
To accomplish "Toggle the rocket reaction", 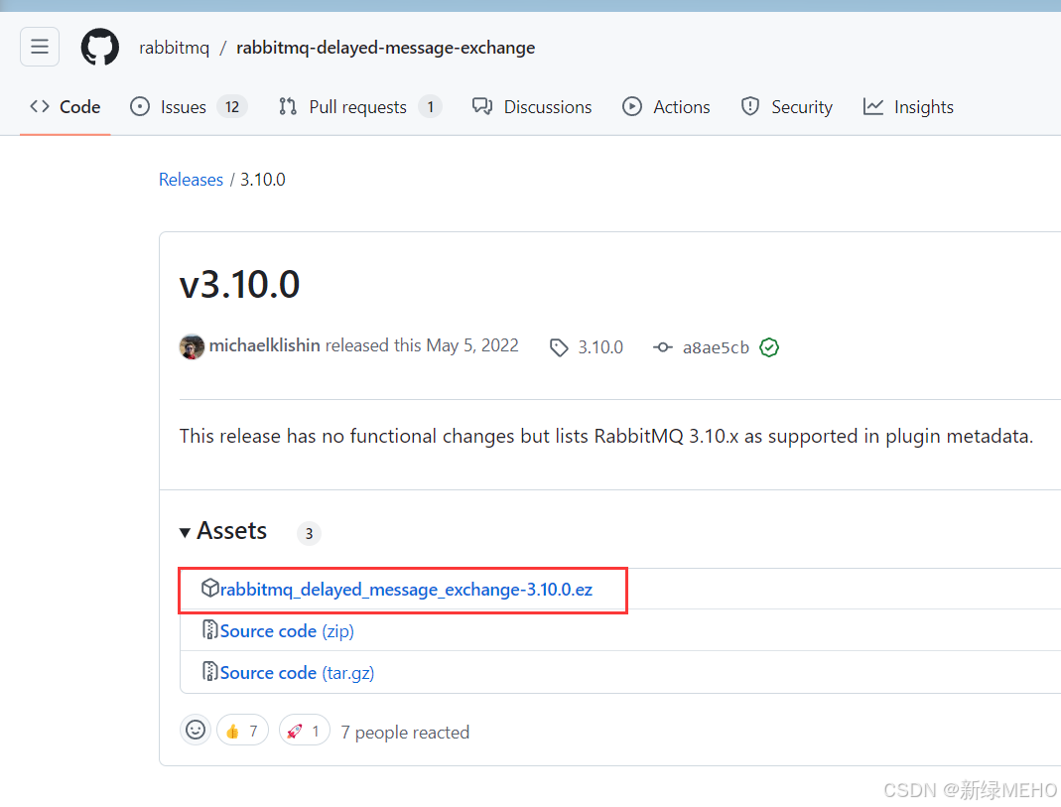I will coord(304,731).
